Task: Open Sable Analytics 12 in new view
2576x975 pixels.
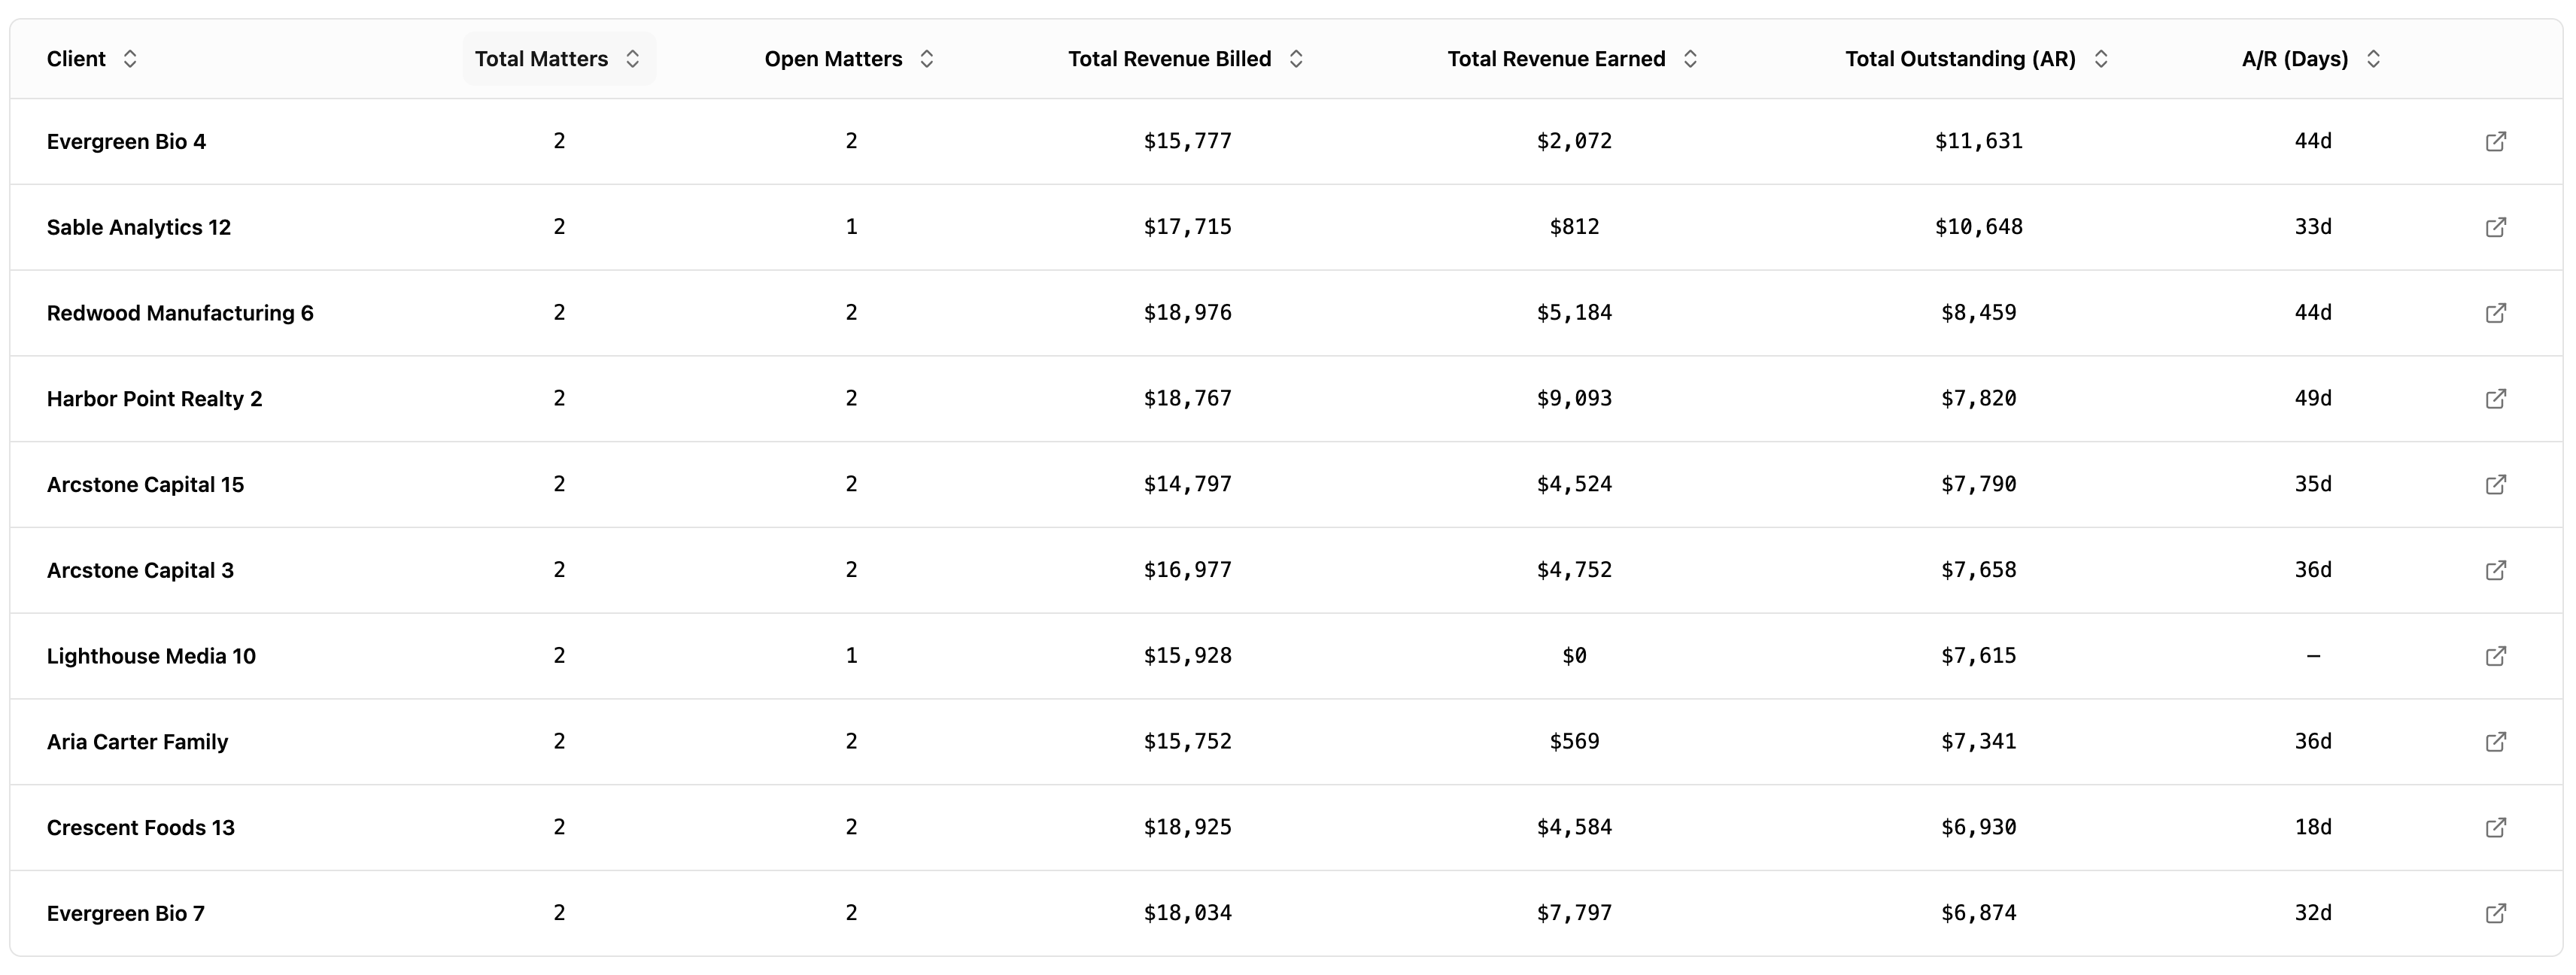Action: click(x=2496, y=227)
